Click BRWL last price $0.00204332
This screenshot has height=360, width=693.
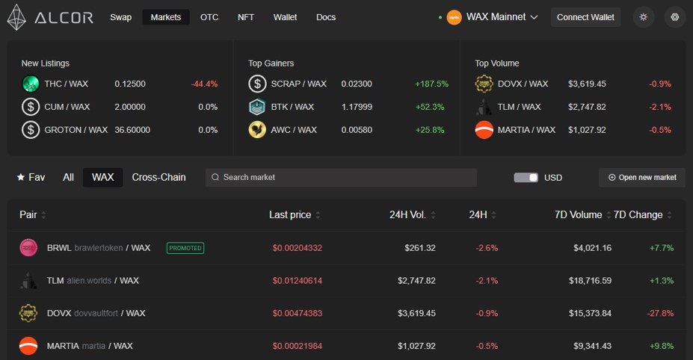(x=297, y=248)
